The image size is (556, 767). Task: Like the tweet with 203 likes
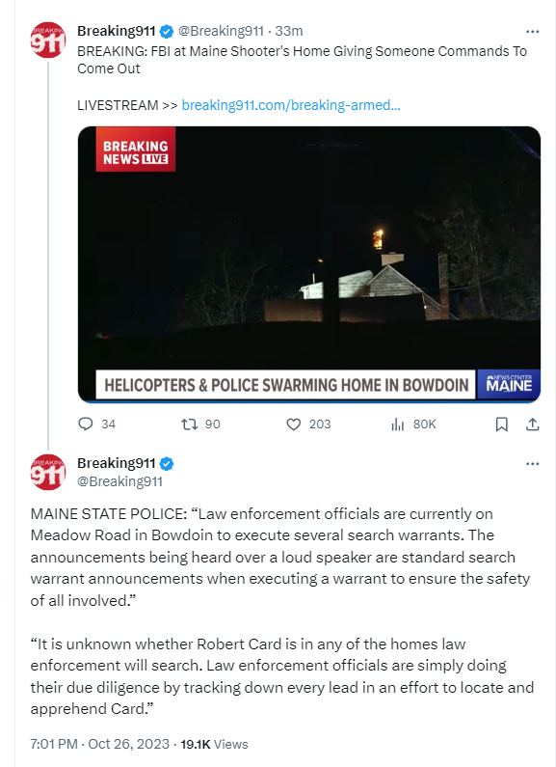pos(293,425)
